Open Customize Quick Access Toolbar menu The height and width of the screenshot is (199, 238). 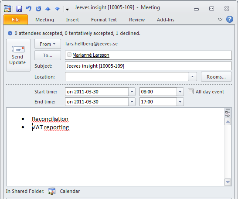click(x=68, y=9)
